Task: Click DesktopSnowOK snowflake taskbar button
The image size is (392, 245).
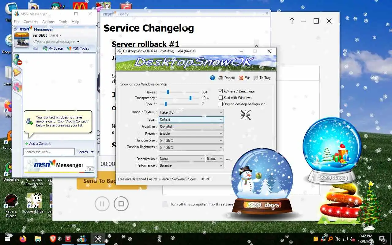Action: (98, 239)
